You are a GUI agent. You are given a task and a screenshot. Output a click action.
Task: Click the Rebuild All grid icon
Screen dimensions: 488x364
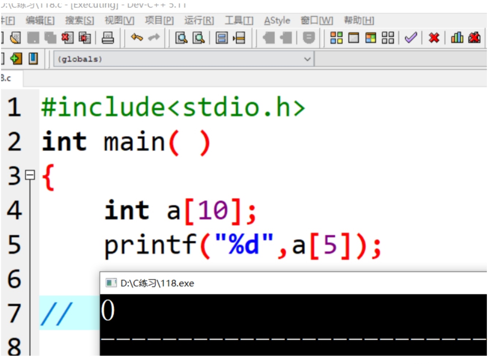(x=388, y=38)
